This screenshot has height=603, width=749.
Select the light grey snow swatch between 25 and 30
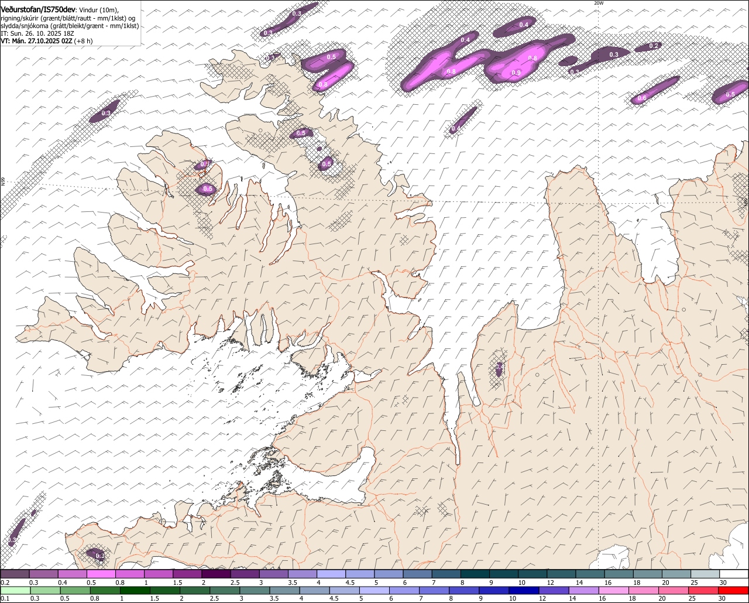coord(706,574)
